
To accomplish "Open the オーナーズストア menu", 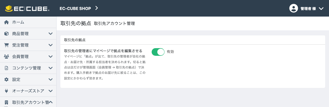I will point(28,91).
